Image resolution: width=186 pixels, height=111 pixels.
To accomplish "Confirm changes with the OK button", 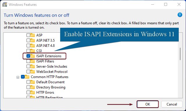I will click(148, 104).
